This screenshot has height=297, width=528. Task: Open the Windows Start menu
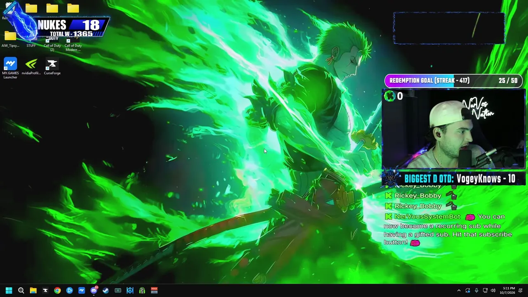(9, 290)
